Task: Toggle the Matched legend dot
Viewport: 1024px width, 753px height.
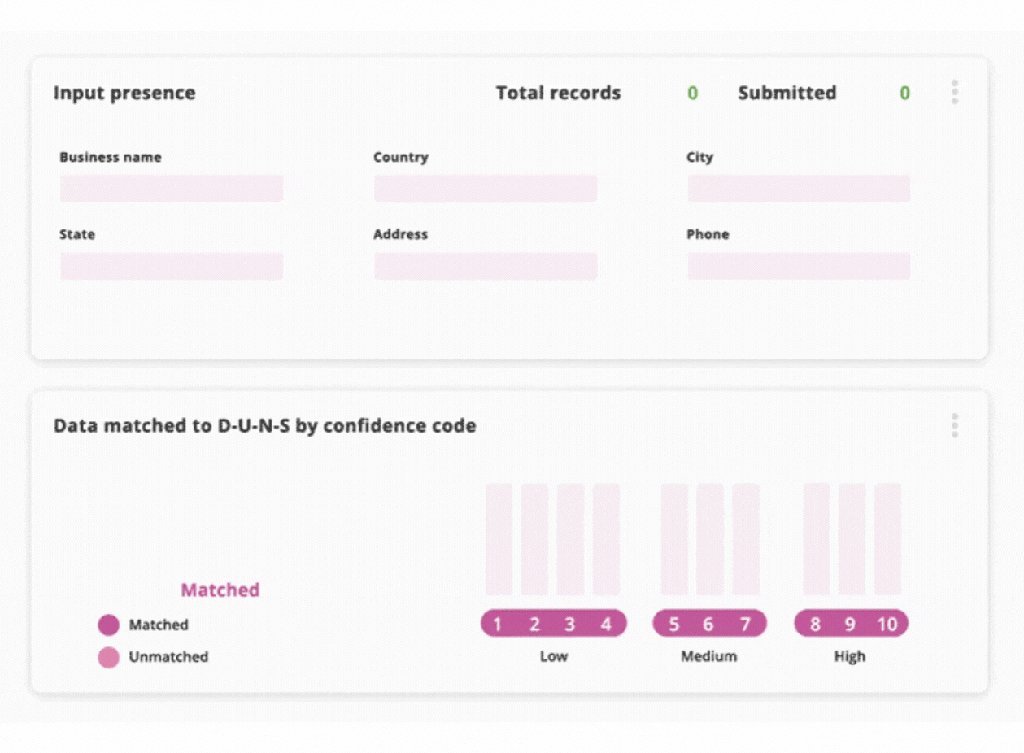Action: [108, 625]
